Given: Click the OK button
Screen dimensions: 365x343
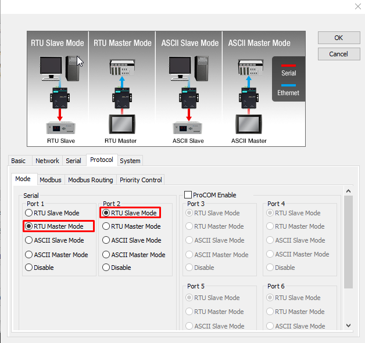Looking at the screenshot, I should point(339,38).
